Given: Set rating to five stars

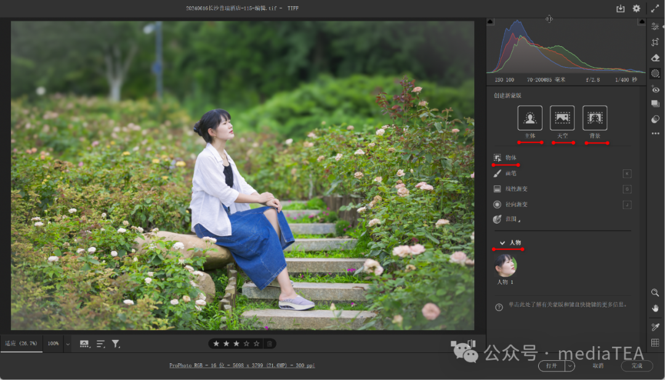Looking at the screenshot, I should click(x=256, y=344).
